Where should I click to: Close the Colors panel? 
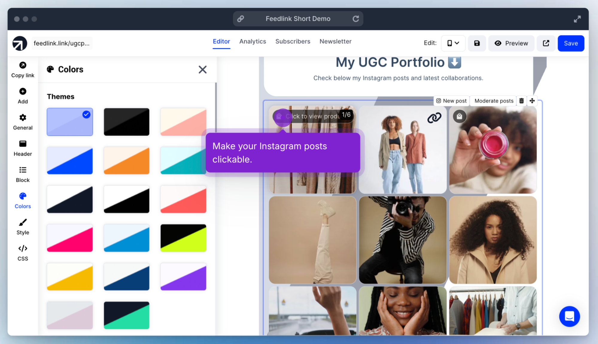(203, 69)
